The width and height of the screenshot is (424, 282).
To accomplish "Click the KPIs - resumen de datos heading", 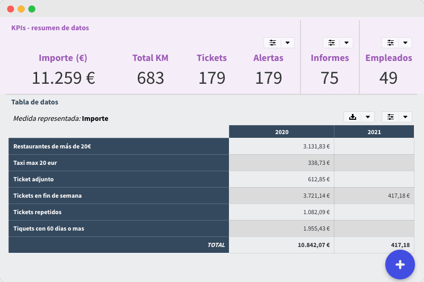I will coord(50,28).
